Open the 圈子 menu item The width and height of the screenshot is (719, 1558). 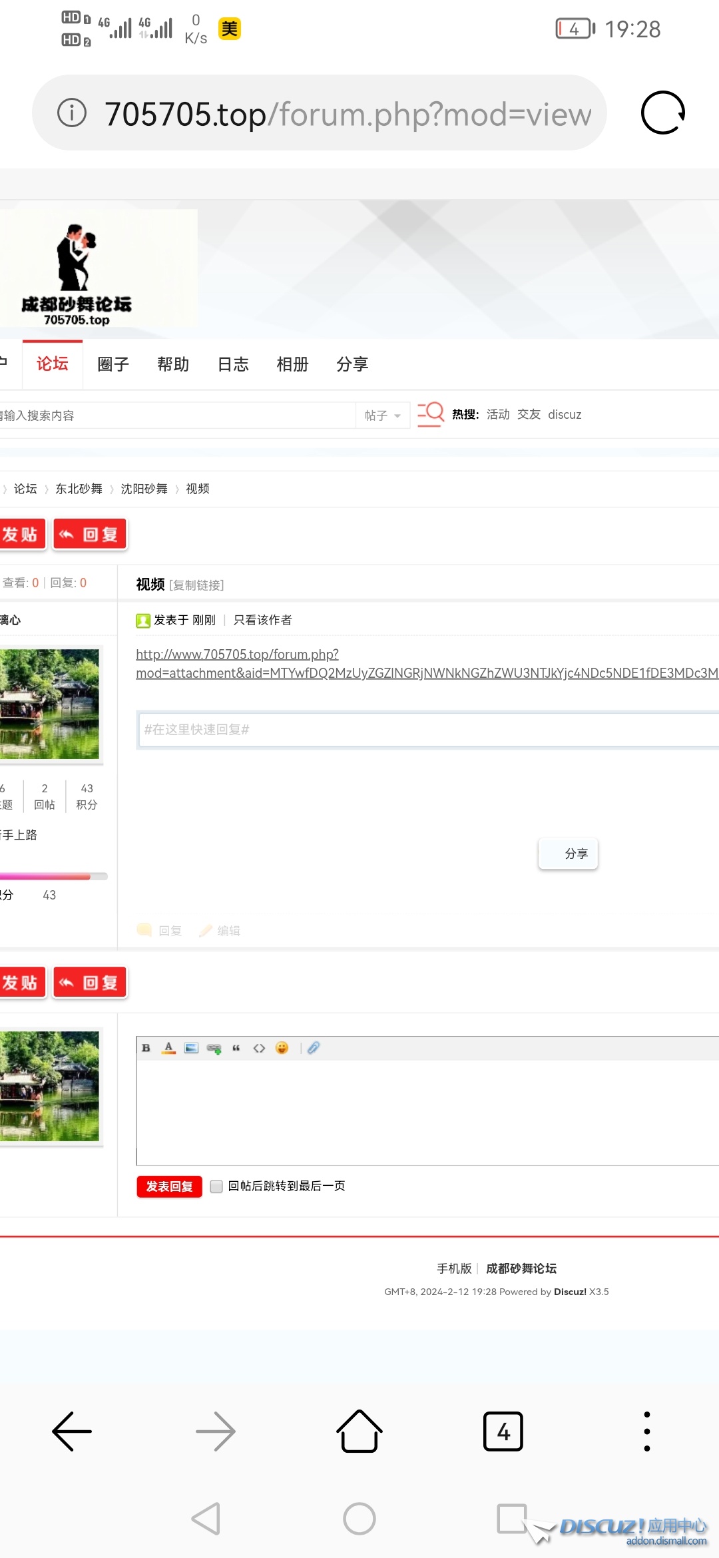[113, 364]
